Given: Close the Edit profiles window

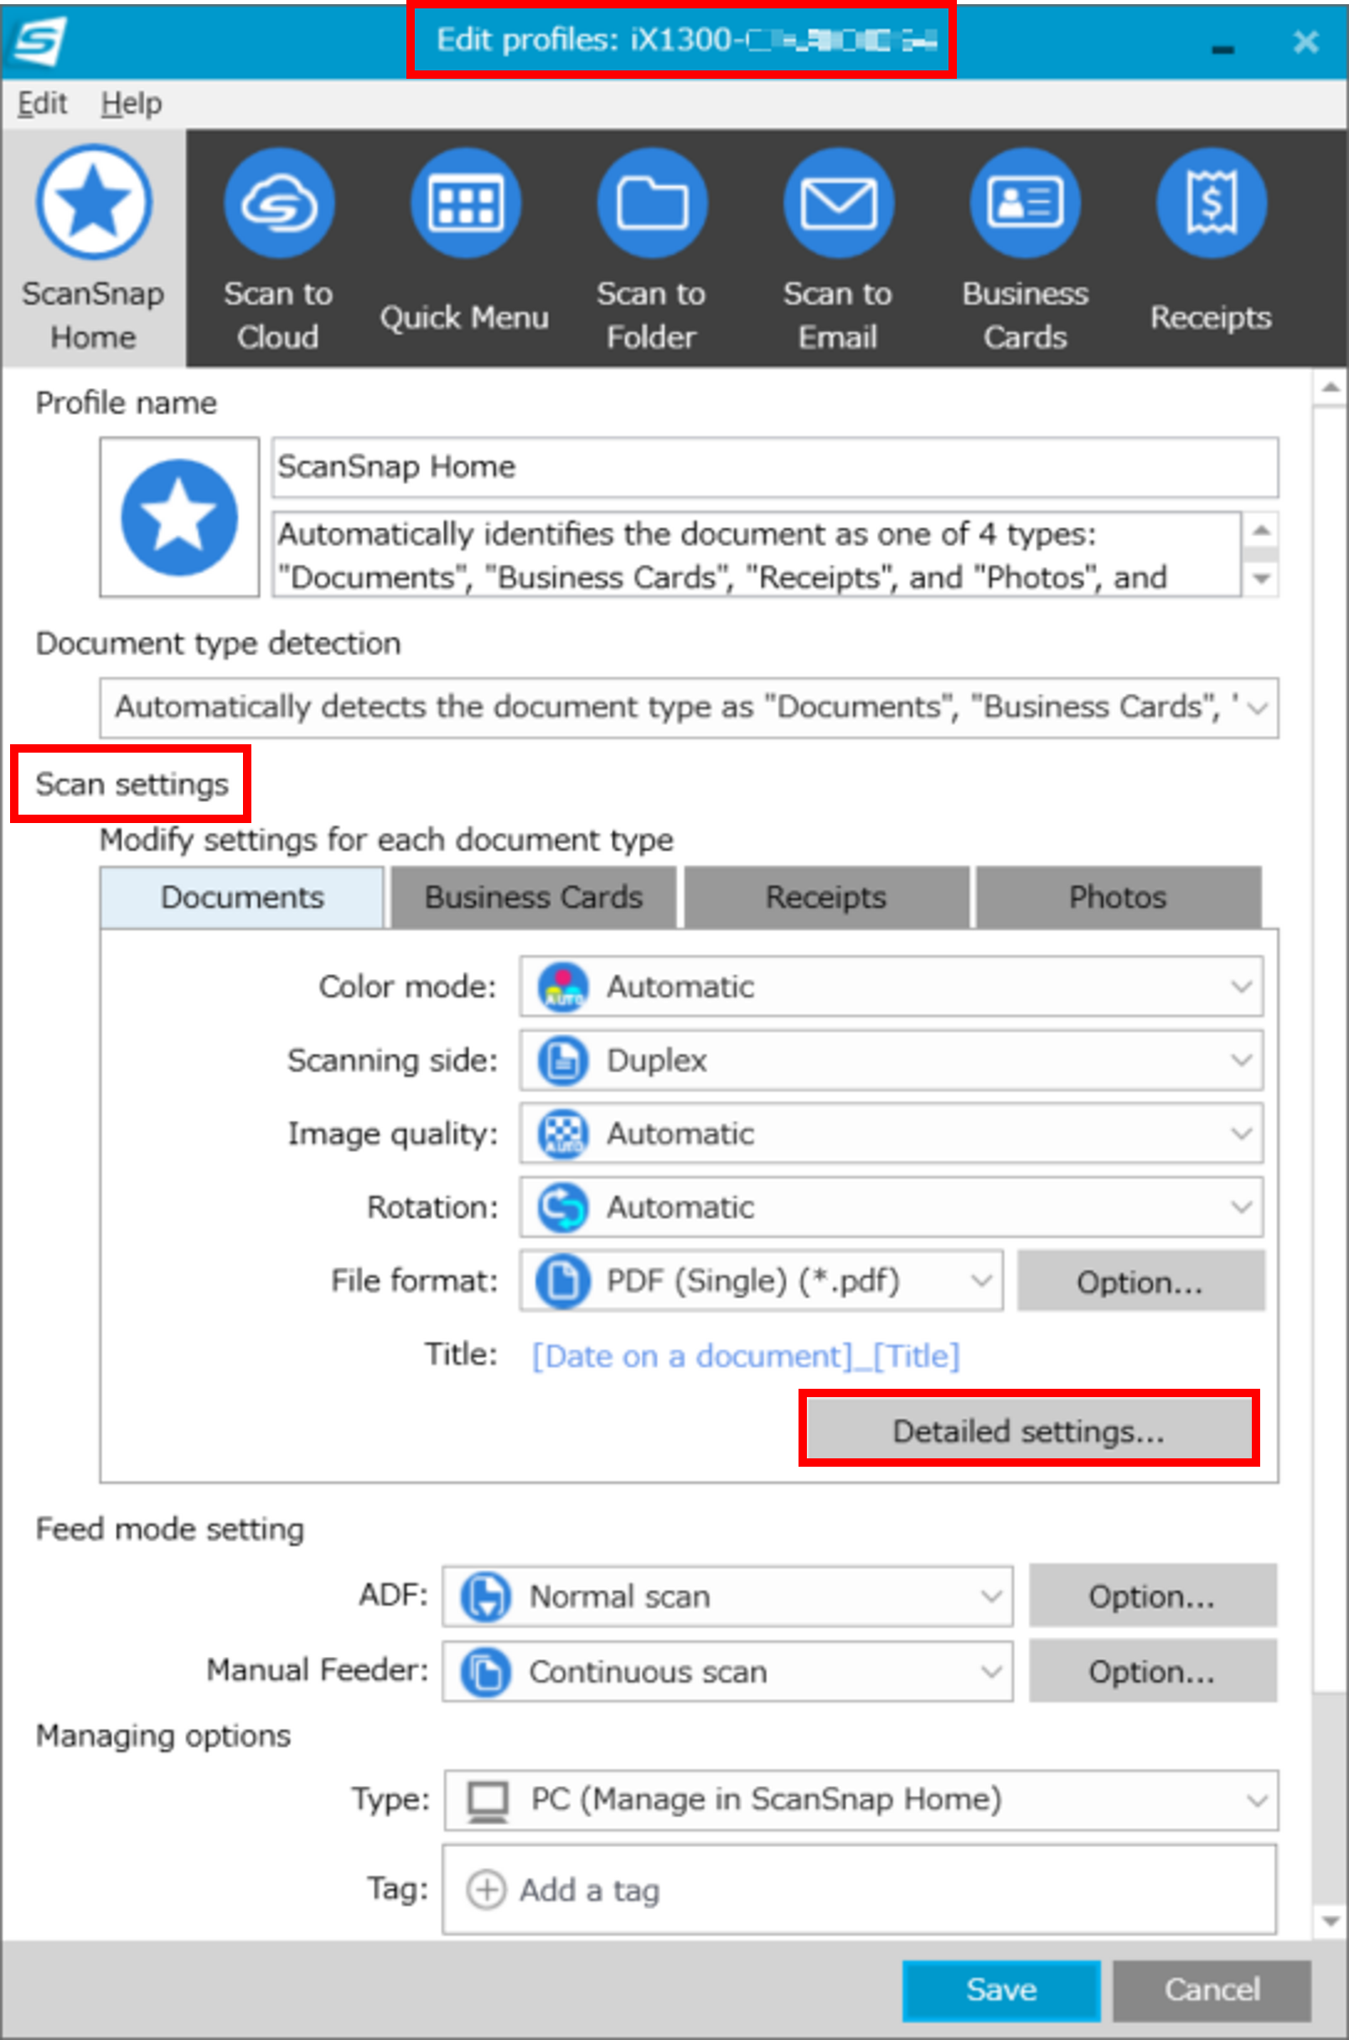Looking at the screenshot, I should coord(1305,42).
